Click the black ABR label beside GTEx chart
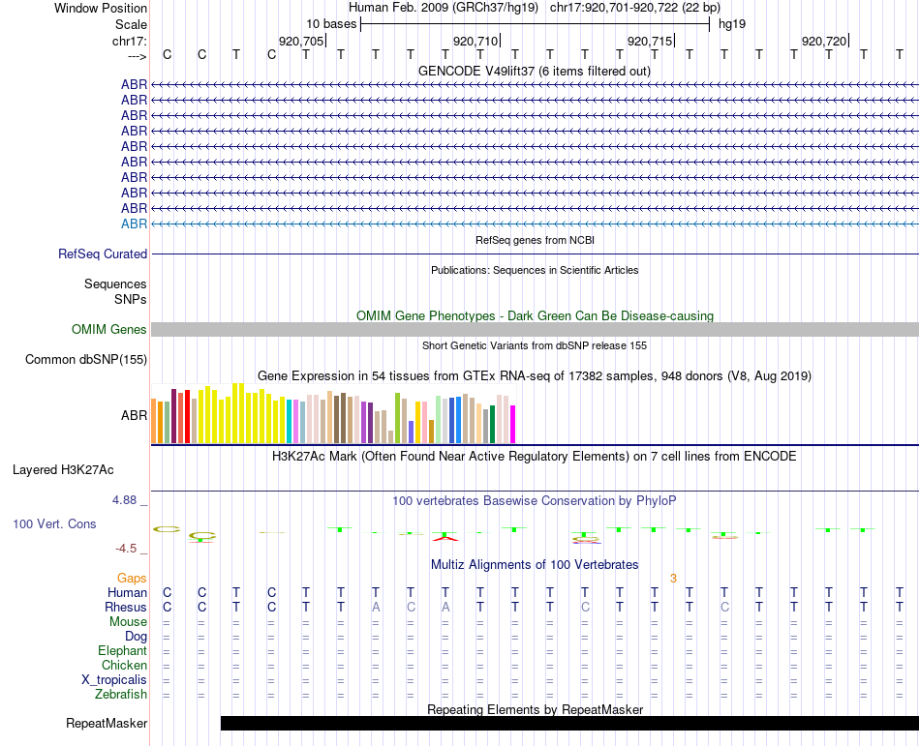Image resolution: width=920 pixels, height=746 pixels. 134,415
